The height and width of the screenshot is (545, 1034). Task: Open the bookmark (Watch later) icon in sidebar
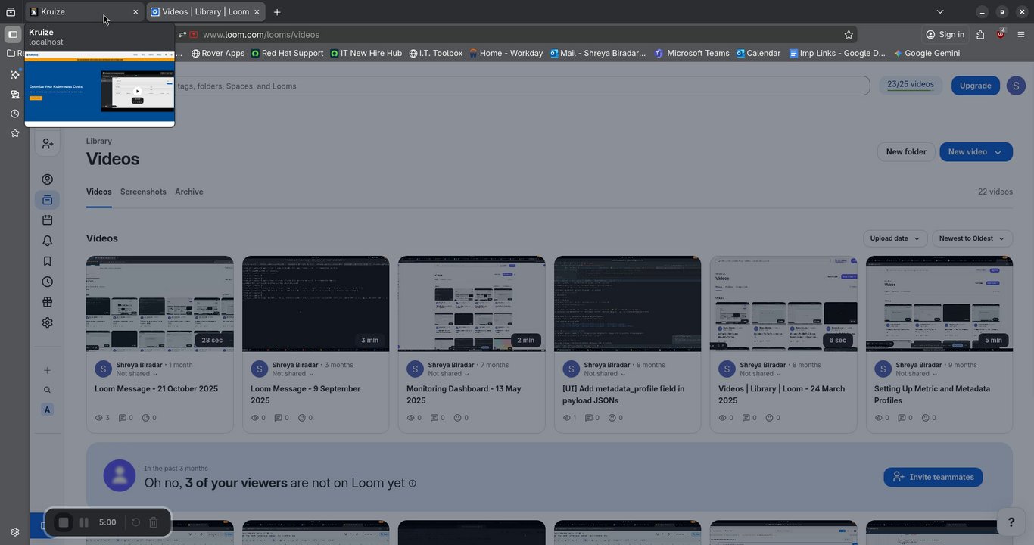pos(47,261)
